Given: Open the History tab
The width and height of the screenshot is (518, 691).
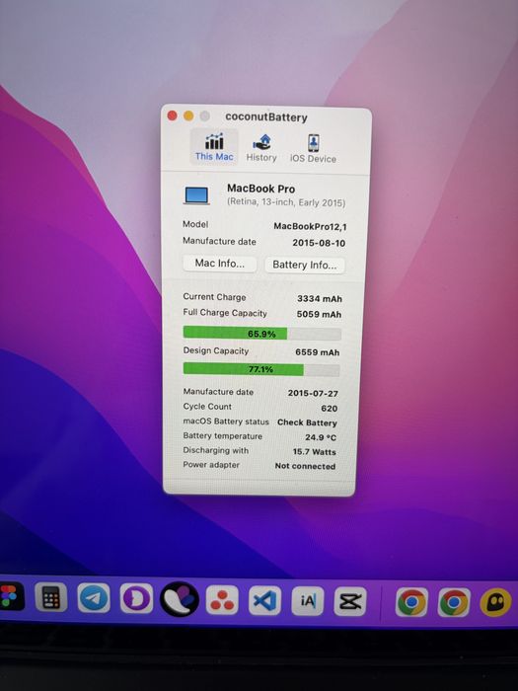Looking at the screenshot, I should point(261,148).
